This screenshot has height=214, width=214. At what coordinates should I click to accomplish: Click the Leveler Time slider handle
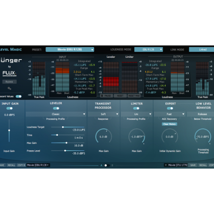(57, 135)
